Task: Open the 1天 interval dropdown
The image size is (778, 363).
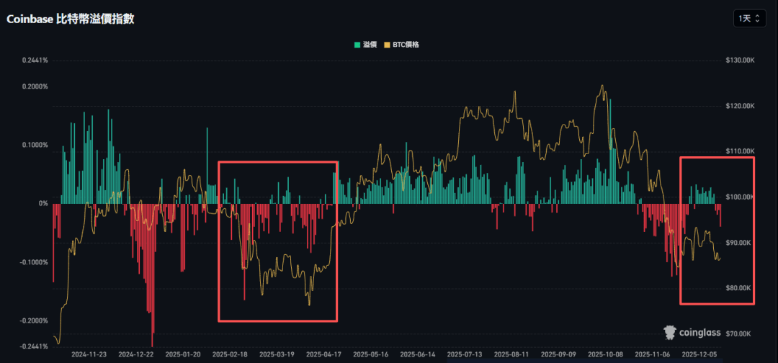Action: click(x=749, y=19)
